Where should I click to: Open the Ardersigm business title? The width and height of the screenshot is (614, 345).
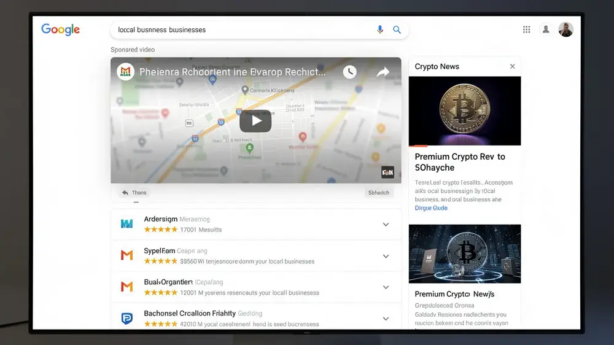(x=160, y=219)
